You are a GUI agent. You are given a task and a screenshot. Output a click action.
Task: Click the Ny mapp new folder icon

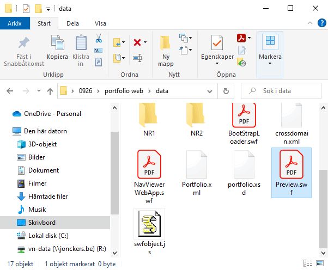[x=165, y=42]
